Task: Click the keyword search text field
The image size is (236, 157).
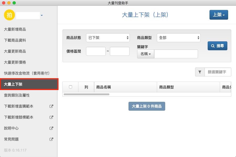Action: click(x=176, y=54)
